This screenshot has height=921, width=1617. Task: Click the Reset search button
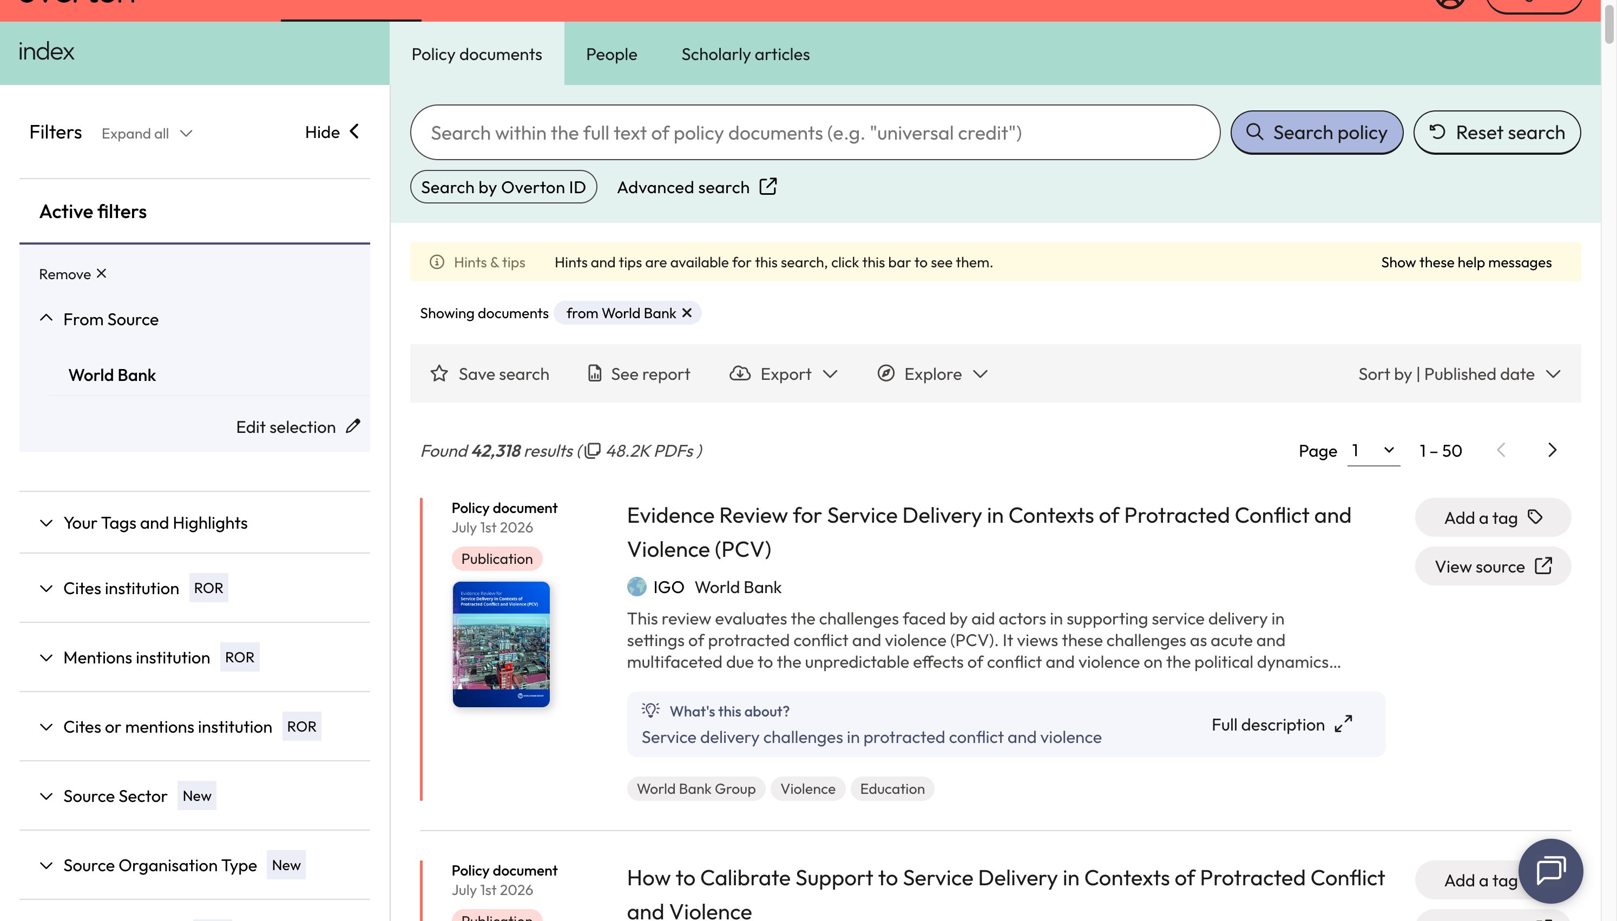pos(1497,132)
